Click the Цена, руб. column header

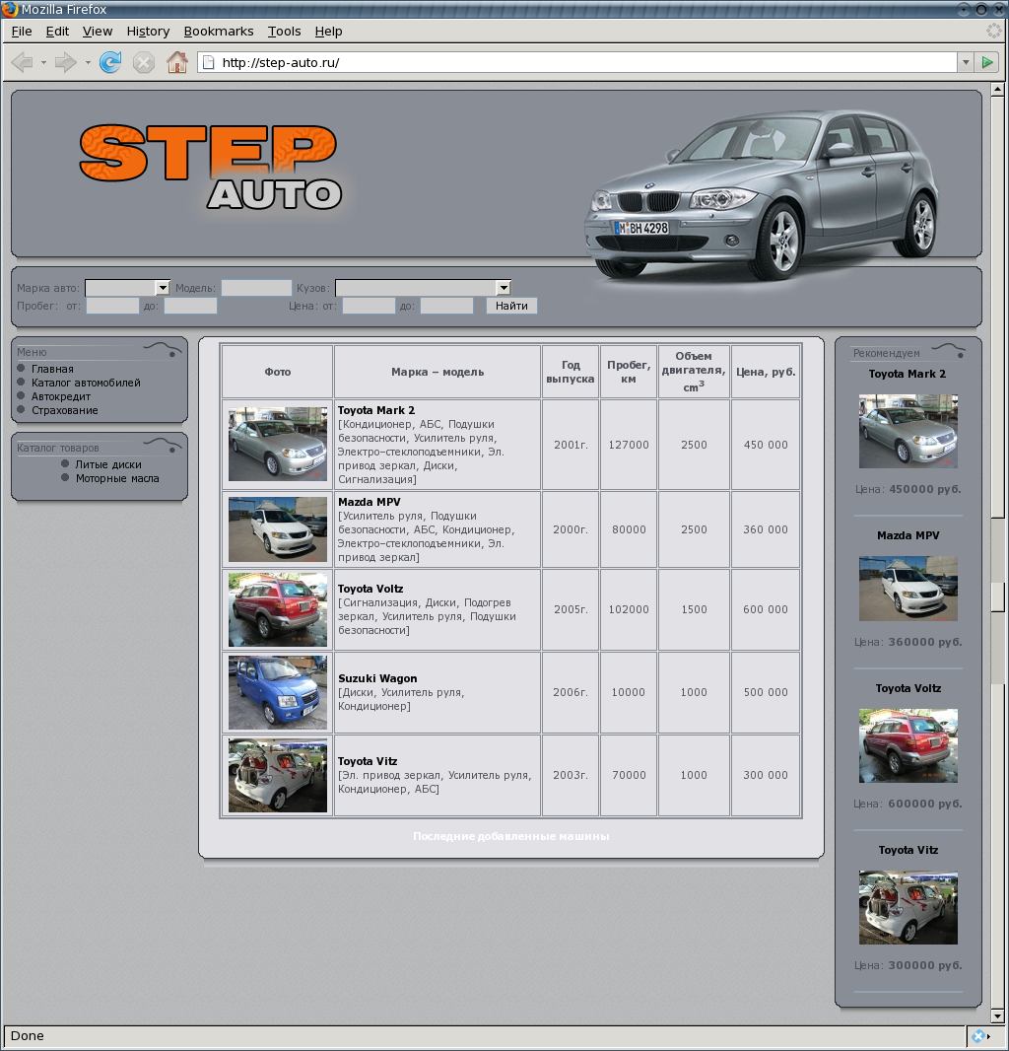[766, 372]
